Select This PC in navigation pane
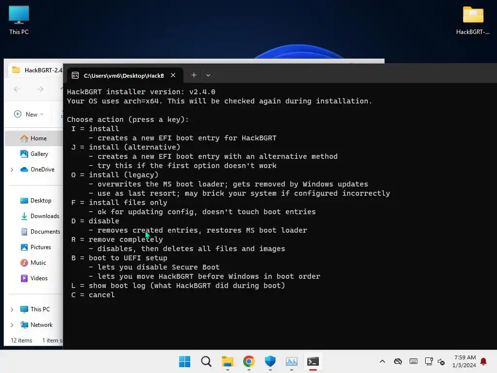Screen dimensions: 497x373 pos(36,309)
